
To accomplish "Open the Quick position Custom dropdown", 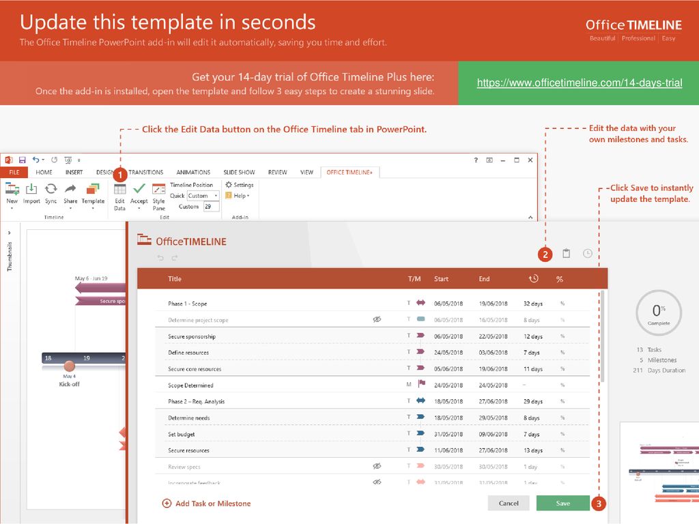I will (203, 196).
